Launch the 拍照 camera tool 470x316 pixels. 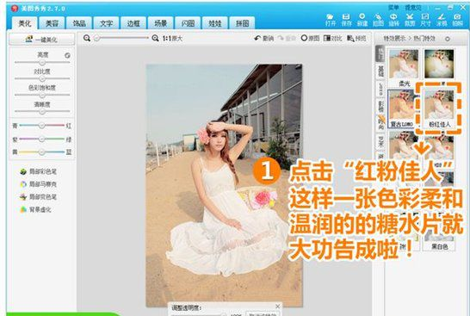pyautogui.click(x=457, y=20)
